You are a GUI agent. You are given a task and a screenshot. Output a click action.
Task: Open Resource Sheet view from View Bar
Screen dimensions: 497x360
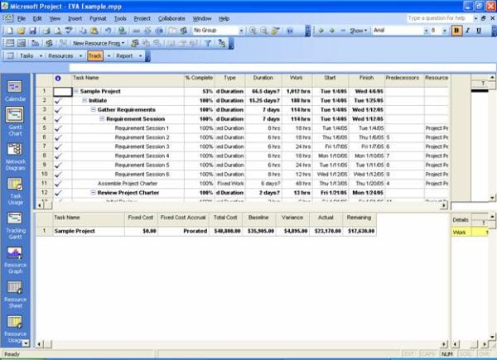click(15, 295)
